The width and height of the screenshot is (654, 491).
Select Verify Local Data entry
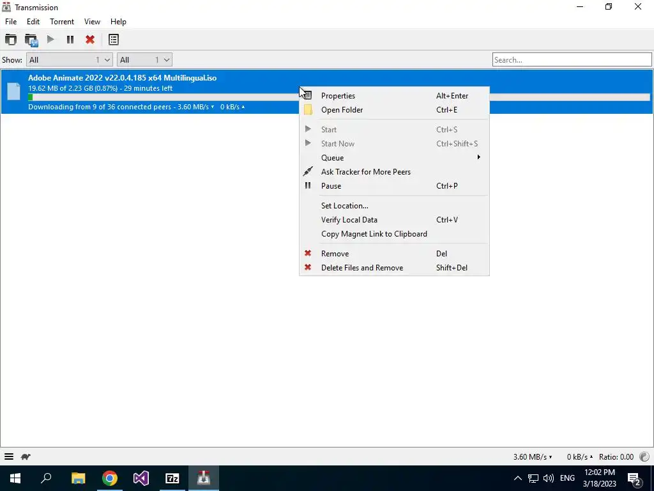(394, 220)
